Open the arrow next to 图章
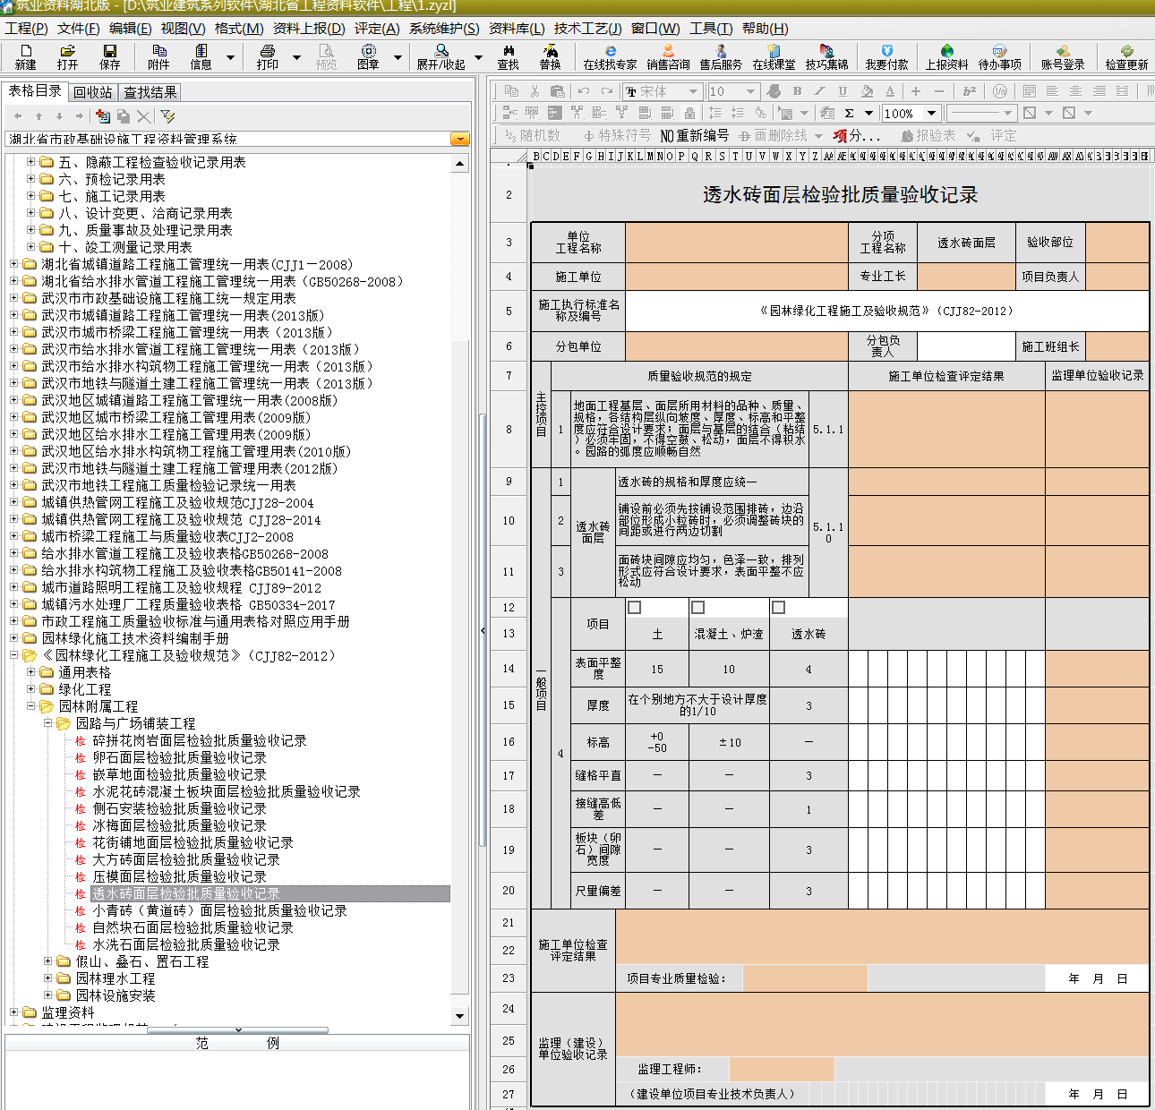The height and width of the screenshot is (1110, 1155). point(398,57)
